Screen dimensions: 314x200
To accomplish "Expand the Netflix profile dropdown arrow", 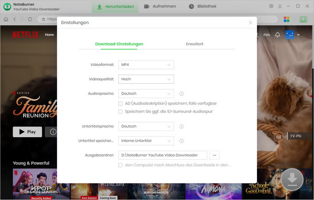I will (x=298, y=35).
